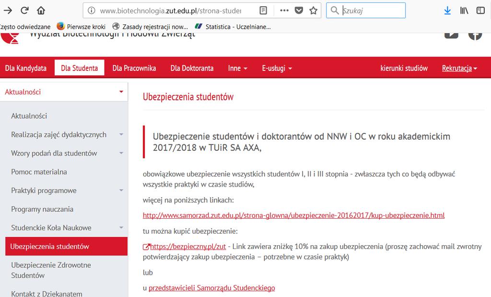
Task: Expand the Inne dropdown menu
Action: click(238, 68)
